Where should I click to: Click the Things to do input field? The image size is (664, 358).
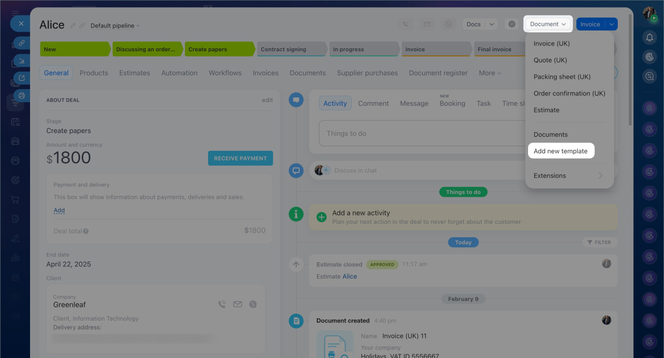(420, 134)
